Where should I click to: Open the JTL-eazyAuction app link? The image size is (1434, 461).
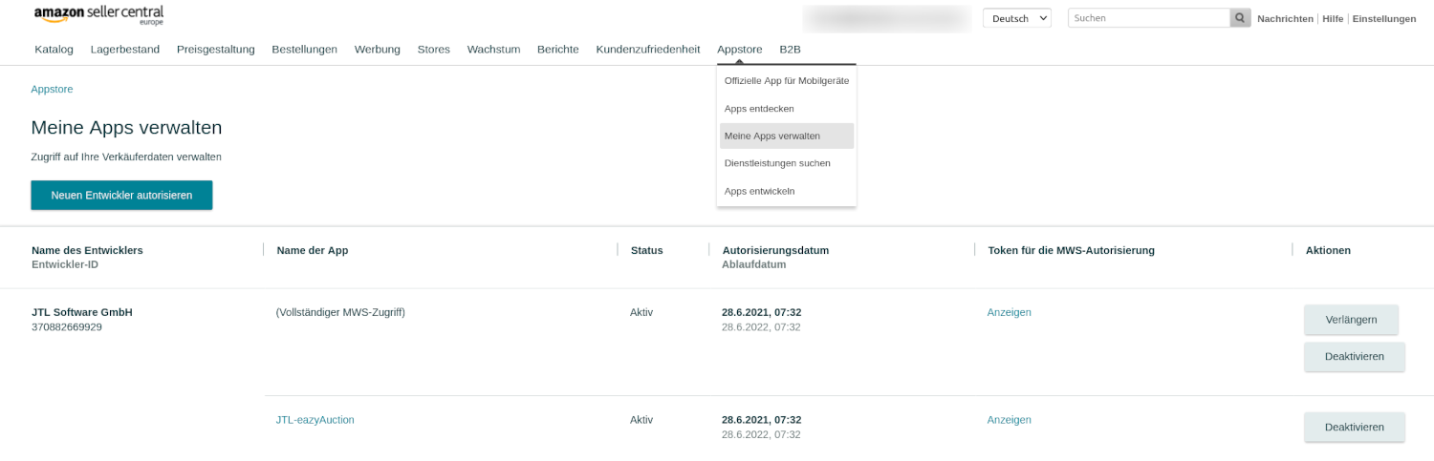point(315,420)
